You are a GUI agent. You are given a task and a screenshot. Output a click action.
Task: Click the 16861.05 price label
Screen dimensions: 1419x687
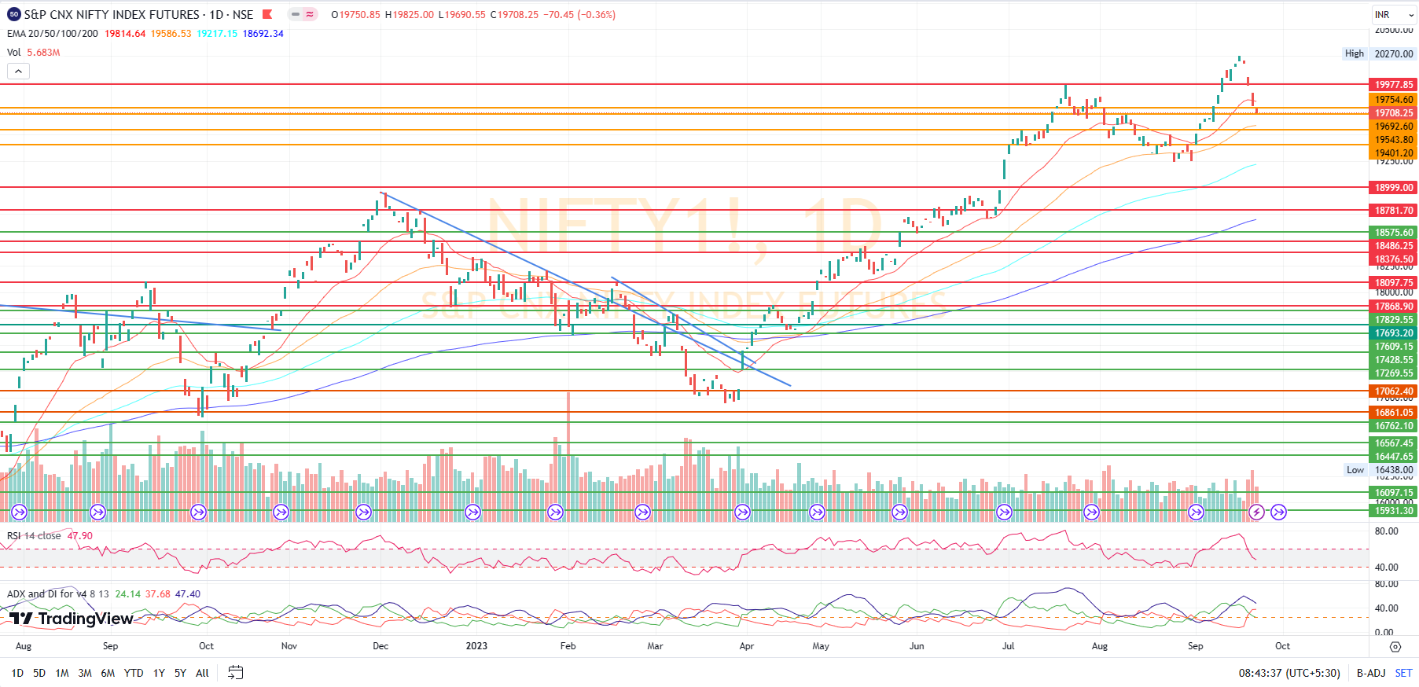pyautogui.click(x=1394, y=413)
